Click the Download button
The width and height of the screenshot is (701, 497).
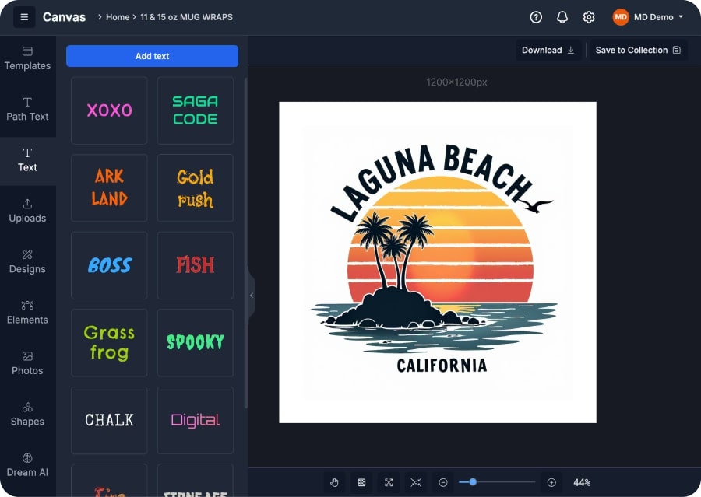[x=548, y=50]
